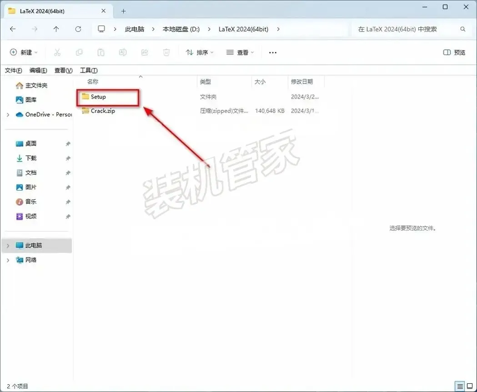
Task: Sort by the 名称 column header
Action: tap(93, 81)
